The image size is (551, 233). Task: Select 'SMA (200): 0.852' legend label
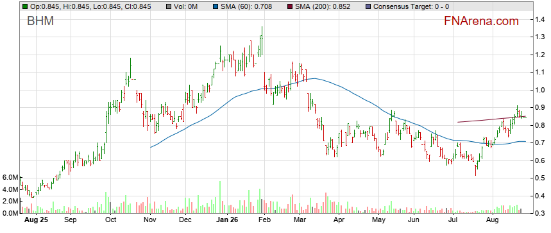click(x=323, y=6)
